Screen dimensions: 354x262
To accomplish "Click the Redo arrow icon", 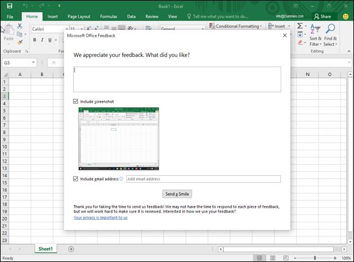I will (42, 6).
